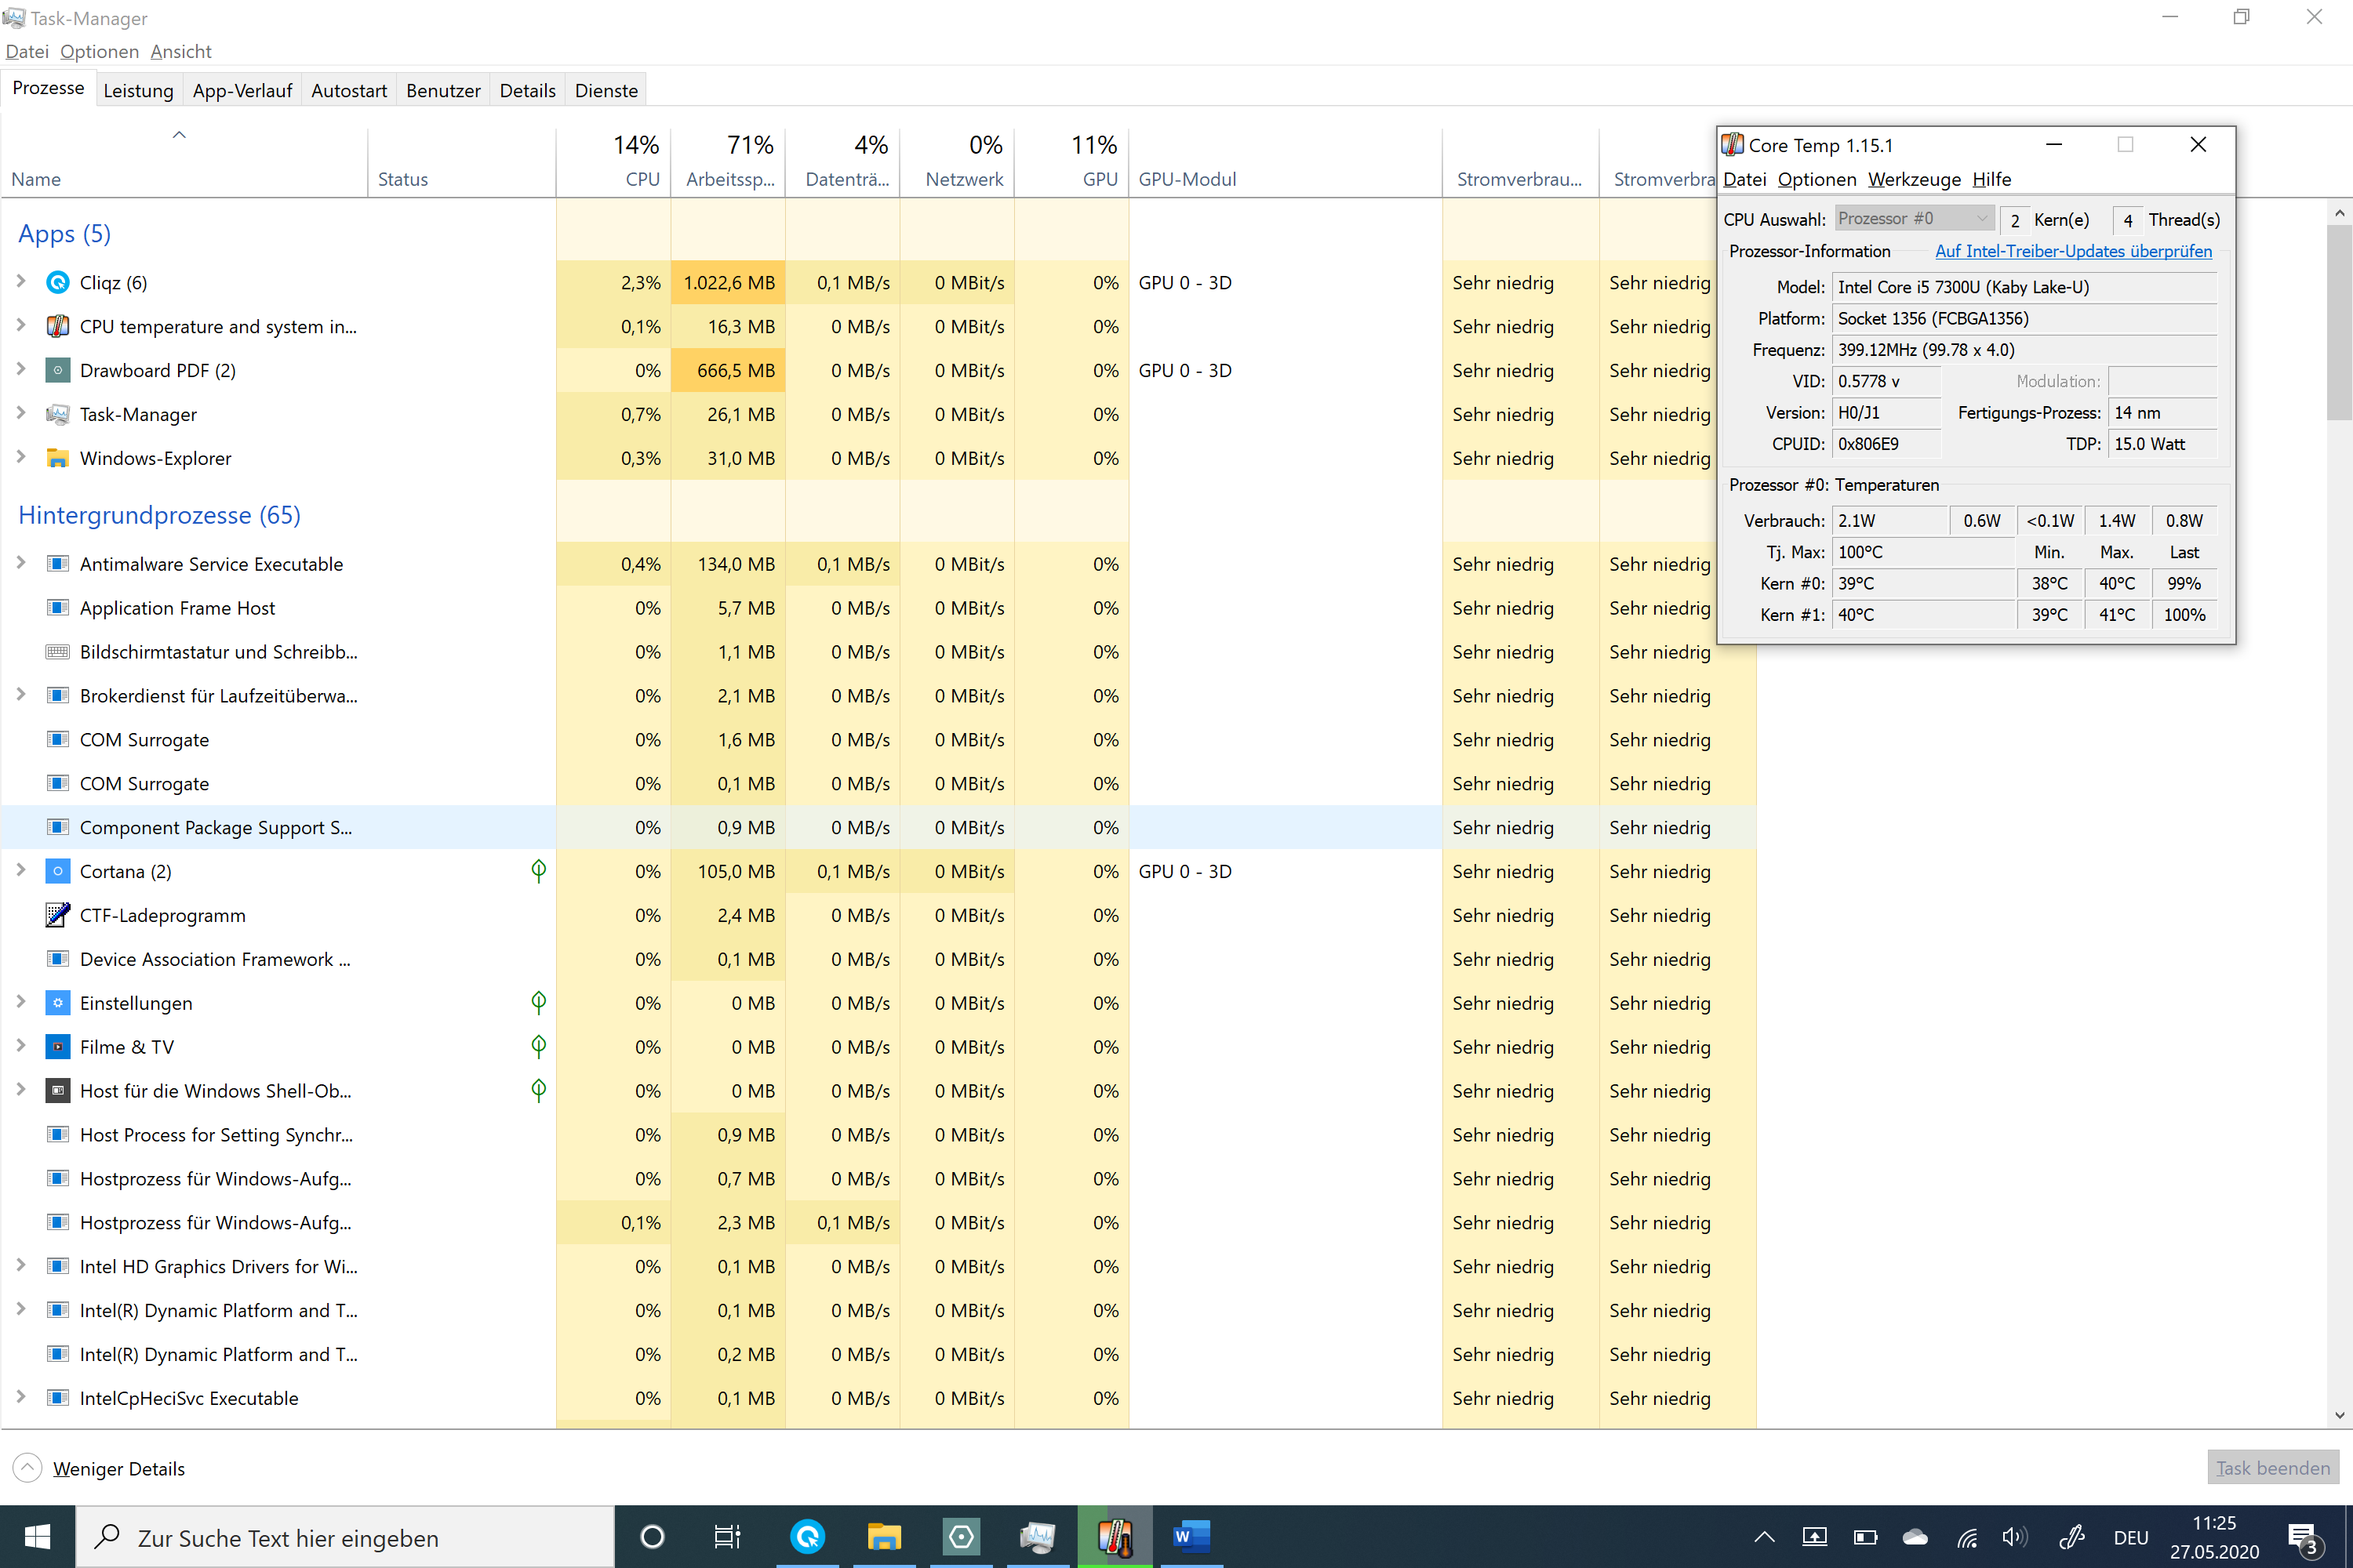Switch to Drawboard PDF on taskbar

coord(962,1537)
